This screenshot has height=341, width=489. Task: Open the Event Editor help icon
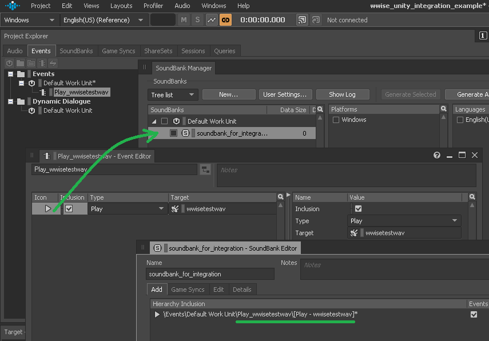(x=437, y=155)
